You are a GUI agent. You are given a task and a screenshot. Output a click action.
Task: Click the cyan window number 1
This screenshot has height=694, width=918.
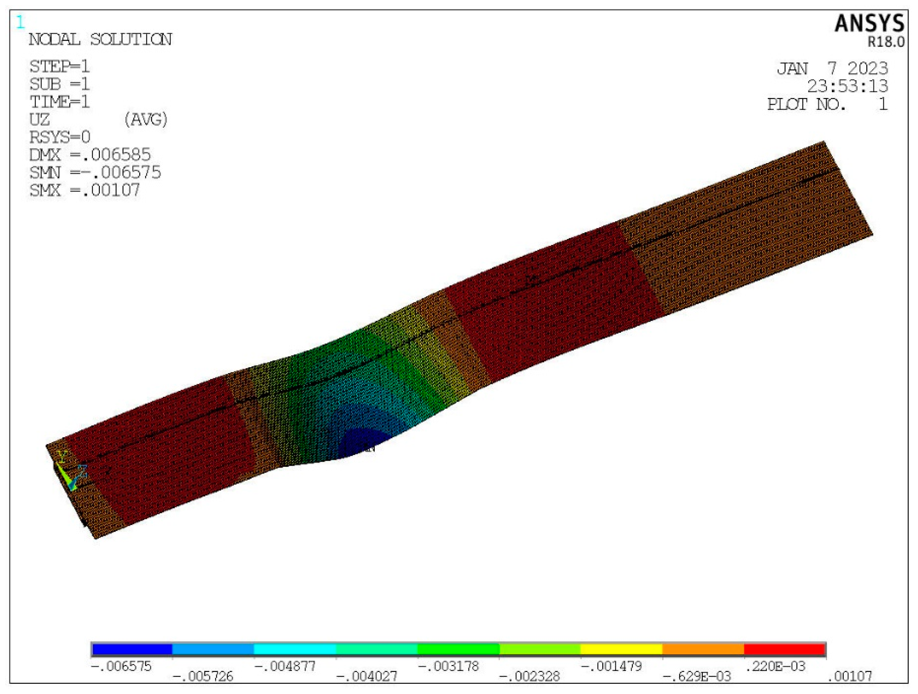pyautogui.click(x=20, y=22)
